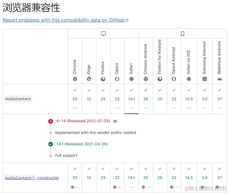Expand Opera Android 22 in AudioContext row
229x193 pixels.
pyautogui.click(x=174, y=99)
